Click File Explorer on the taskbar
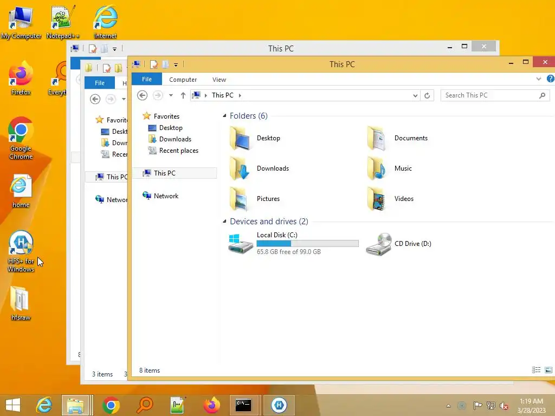The height and width of the screenshot is (416, 555). (75, 405)
